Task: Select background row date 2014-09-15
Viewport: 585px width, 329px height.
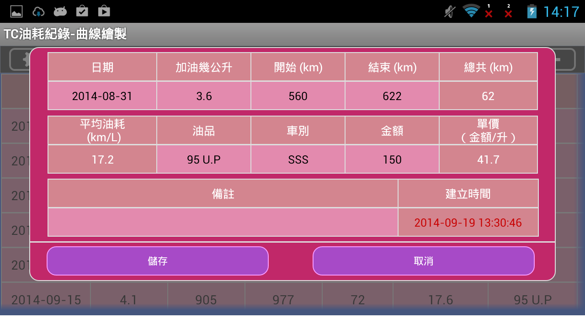Action: (x=46, y=300)
